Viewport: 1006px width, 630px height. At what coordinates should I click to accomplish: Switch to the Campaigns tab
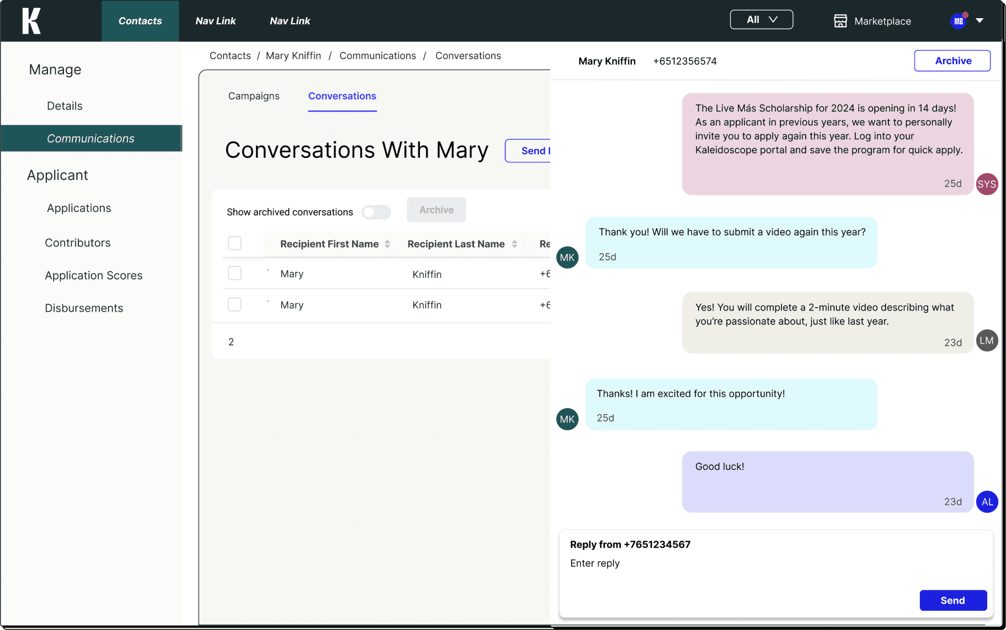pyautogui.click(x=254, y=96)
